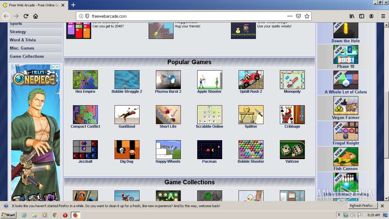Reload the current page
Viewport: 389px width, 219px height.
click(26, 16)
